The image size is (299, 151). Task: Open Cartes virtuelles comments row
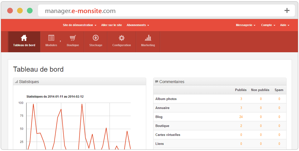coord(220,135)
